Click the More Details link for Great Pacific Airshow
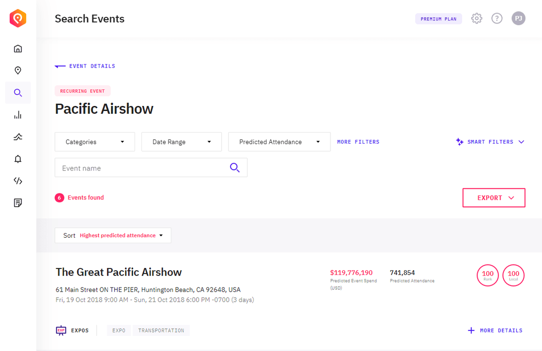542x351 pixels. (495, 330)
